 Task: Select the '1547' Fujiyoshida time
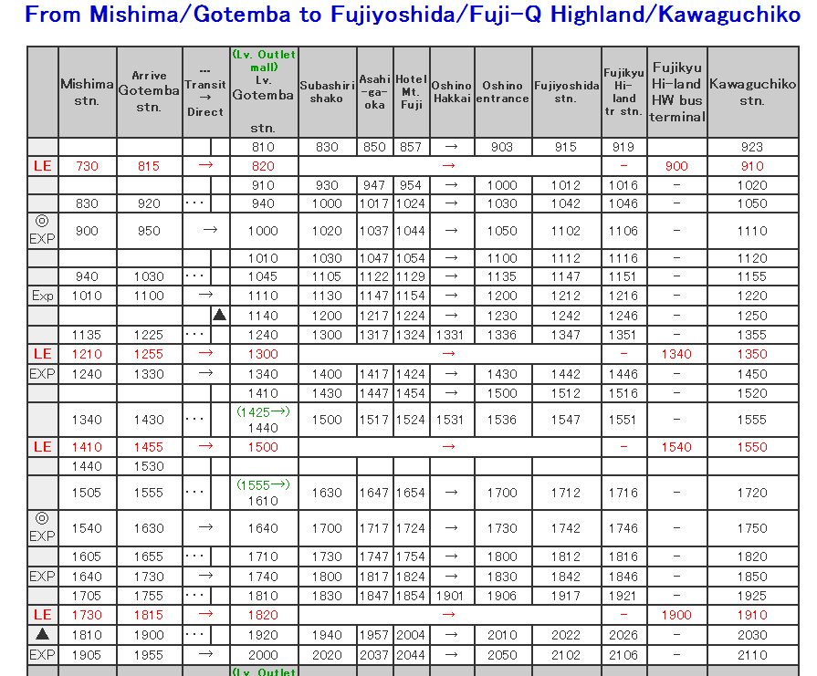tap(566, 420)
